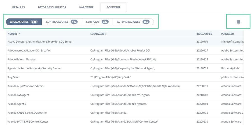Viewport: 252px width, 127px height.
Task: Select the Aplicaciones segment
Action: tap(24, 22)
